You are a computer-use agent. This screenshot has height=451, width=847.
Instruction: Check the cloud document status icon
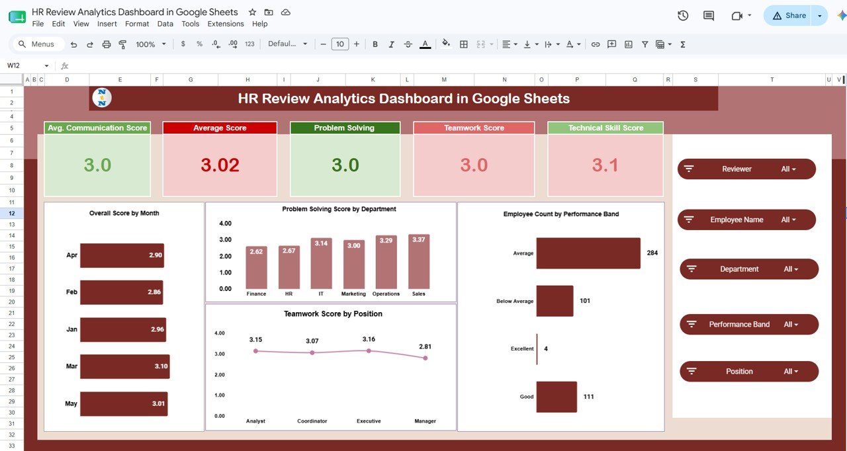286,13
